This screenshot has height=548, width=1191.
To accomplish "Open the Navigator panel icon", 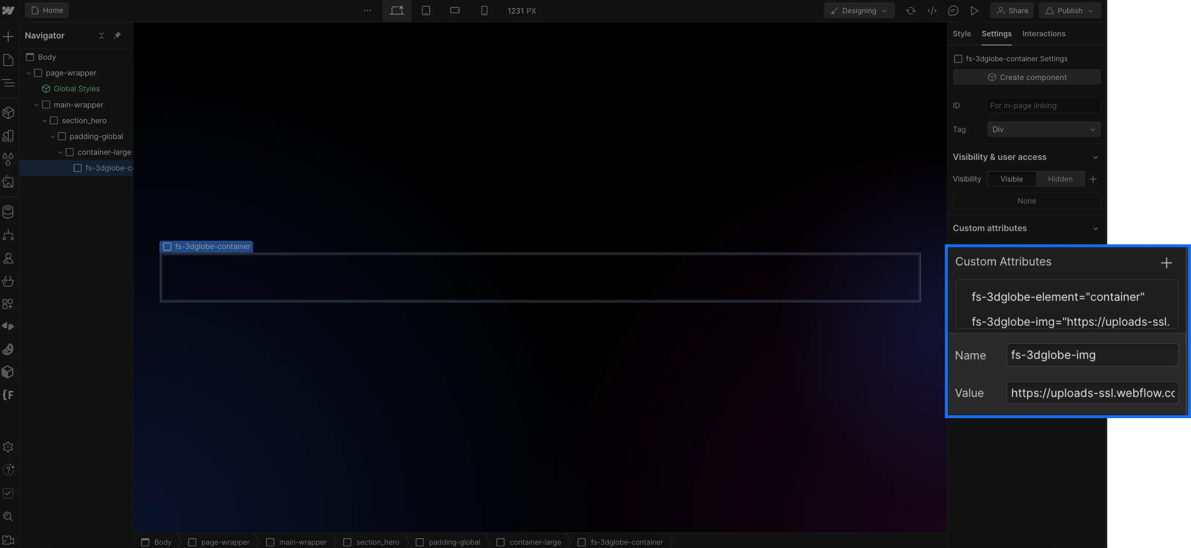I will [x=8, y=83].
